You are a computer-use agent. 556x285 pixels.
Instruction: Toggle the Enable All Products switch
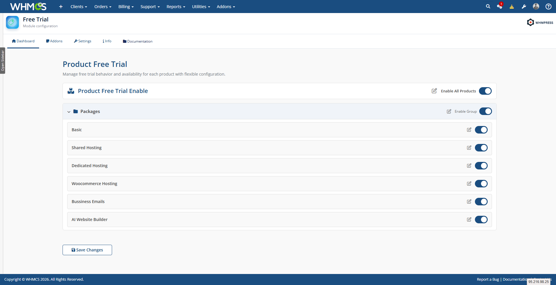485,91
